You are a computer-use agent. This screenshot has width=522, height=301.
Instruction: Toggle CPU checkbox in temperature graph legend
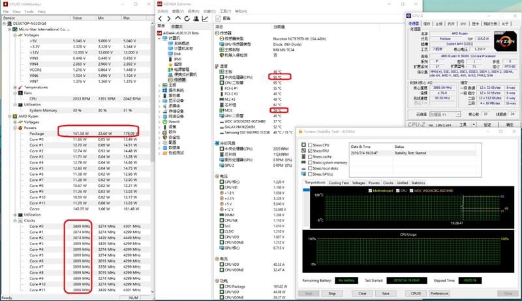[x=398, y=191]
